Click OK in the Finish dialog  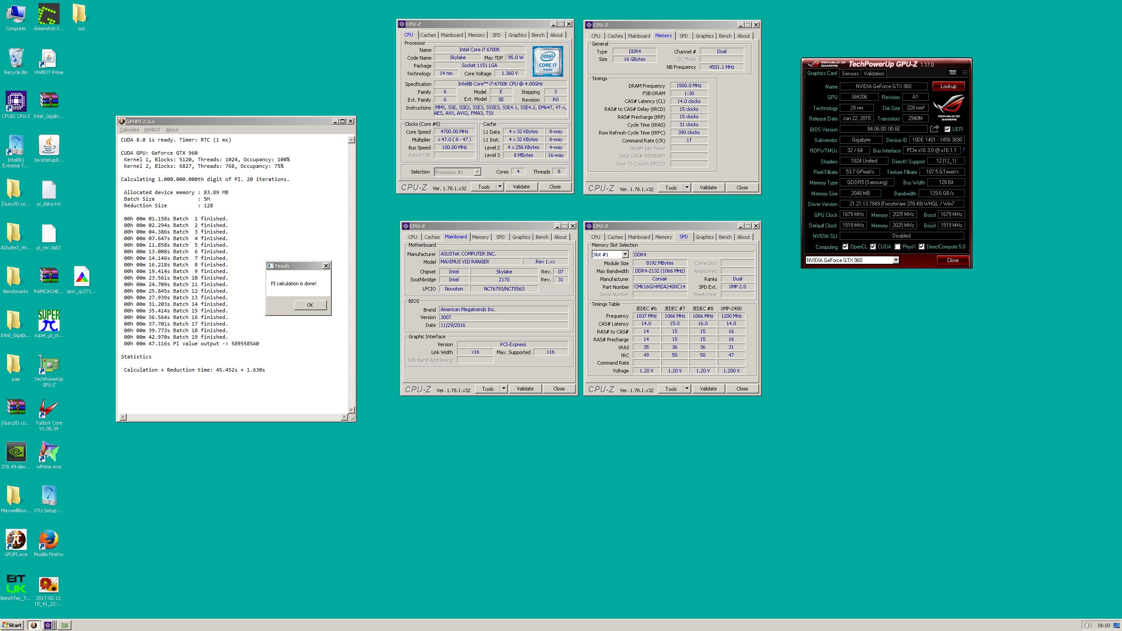point(310,305)
